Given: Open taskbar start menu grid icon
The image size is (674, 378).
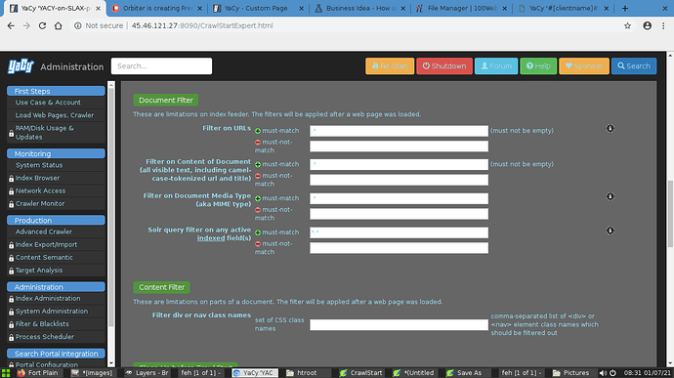Looking at the screenshot, I should pos(6,373).
